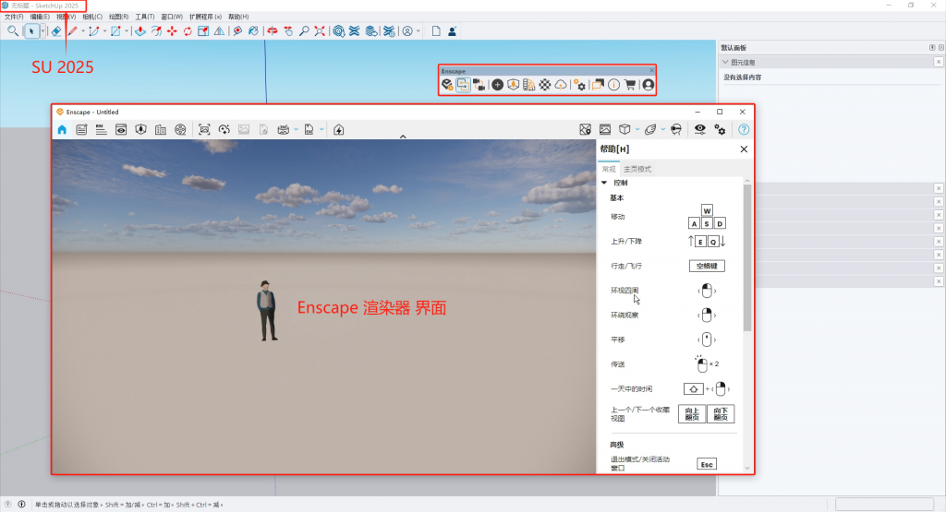Click the measurements input box in status bar

pyautogui.click(x=884, y=505)
